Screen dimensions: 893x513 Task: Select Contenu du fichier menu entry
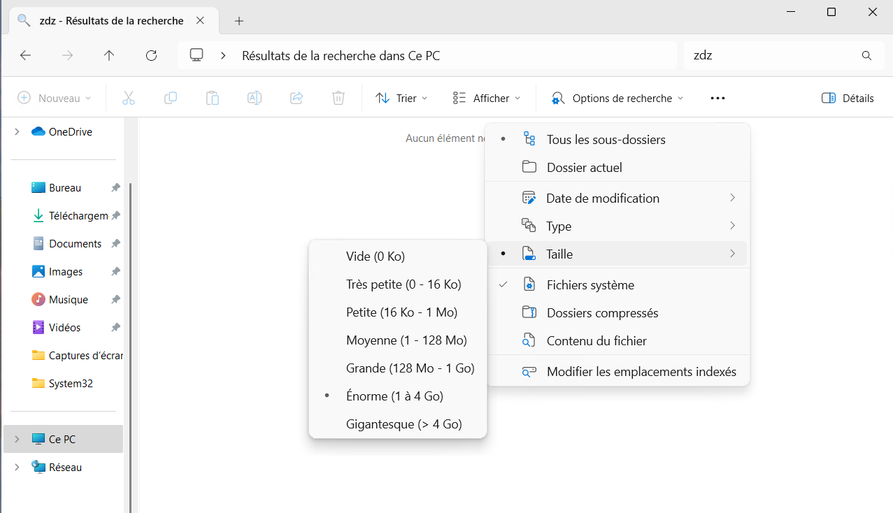click(x=596, y=341)
